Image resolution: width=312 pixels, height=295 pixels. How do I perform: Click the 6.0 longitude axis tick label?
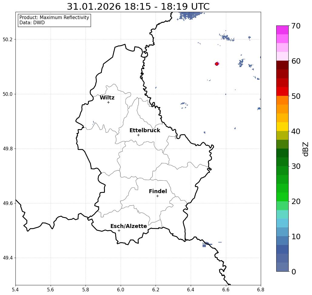(x=121, y=290)
